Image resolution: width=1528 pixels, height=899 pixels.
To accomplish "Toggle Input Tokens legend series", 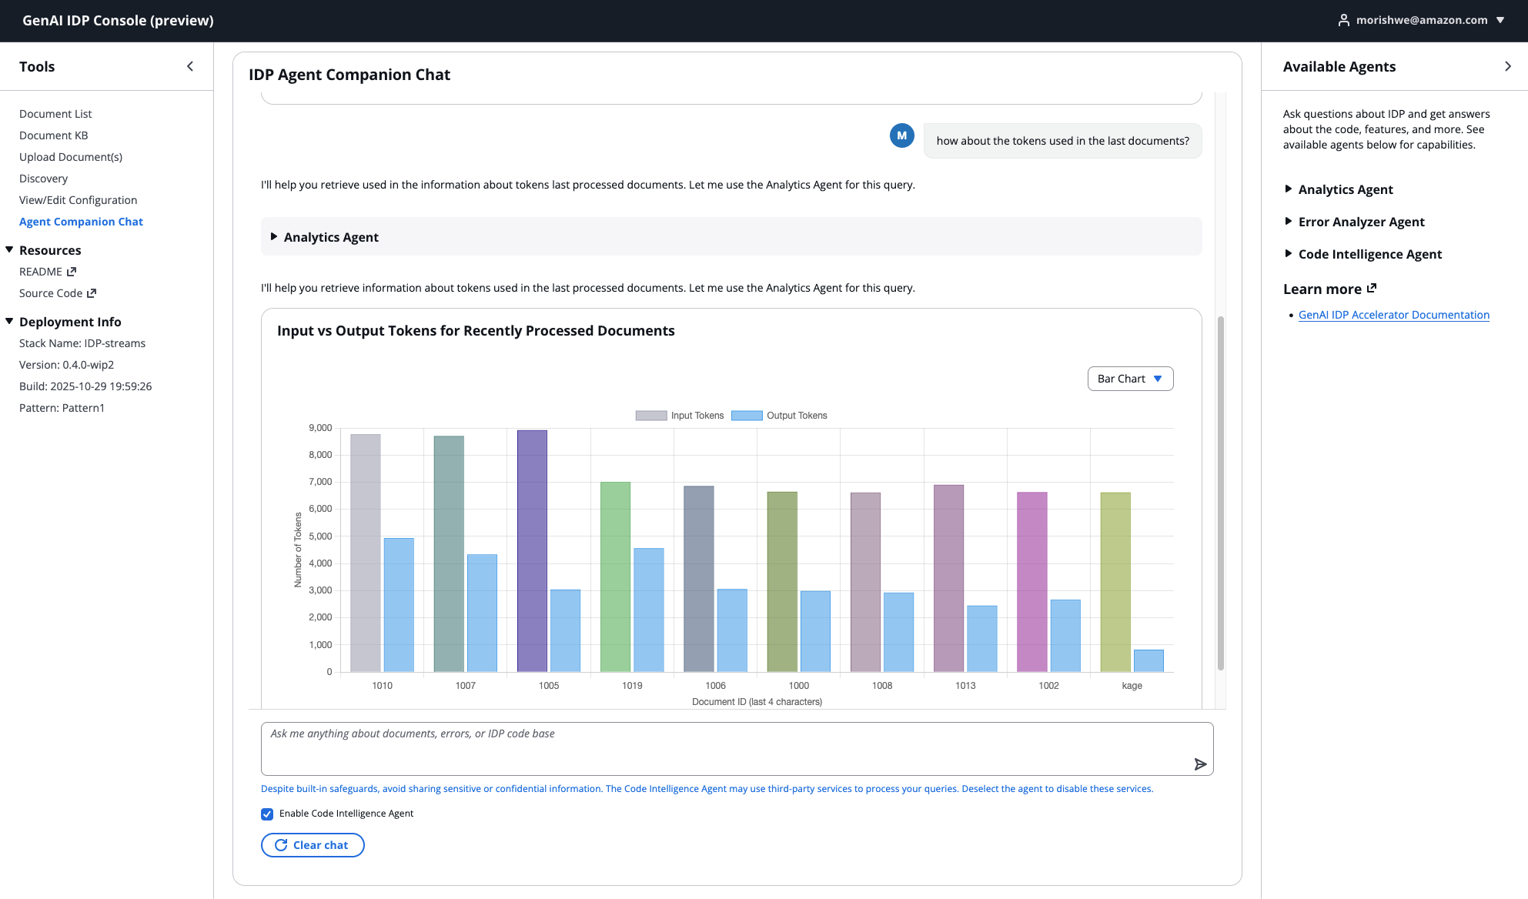I will coord(679,416).
